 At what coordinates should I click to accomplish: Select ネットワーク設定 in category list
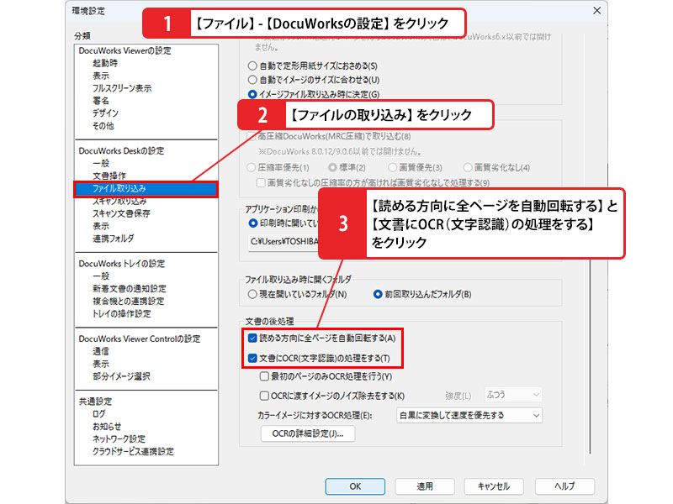tap(119, 438)
